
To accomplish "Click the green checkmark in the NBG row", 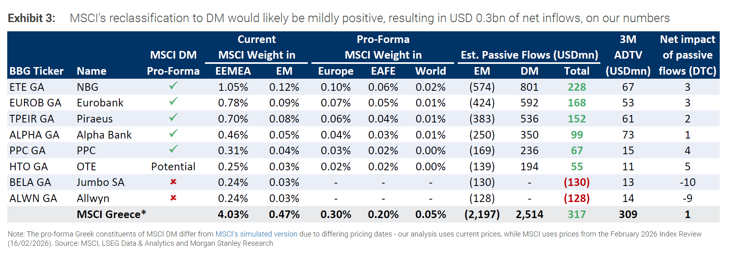I will [x=173, y=86].
